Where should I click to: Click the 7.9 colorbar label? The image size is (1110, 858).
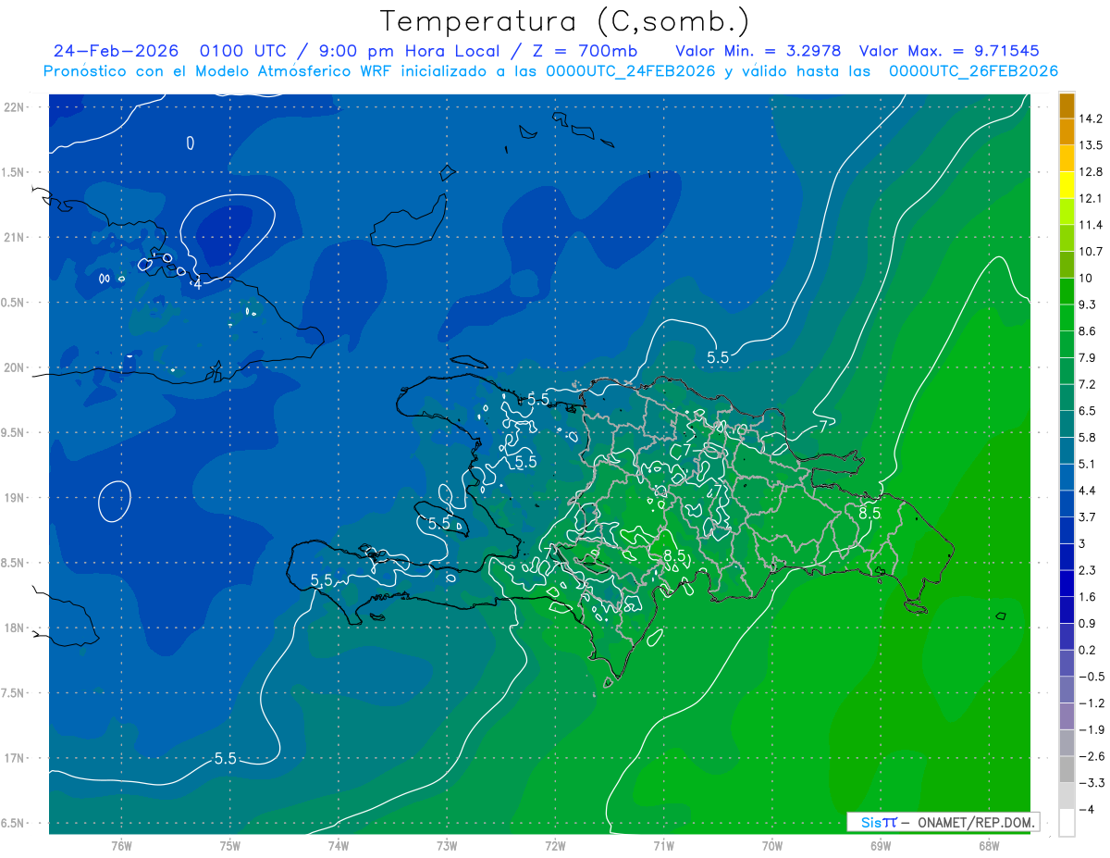1087,358
